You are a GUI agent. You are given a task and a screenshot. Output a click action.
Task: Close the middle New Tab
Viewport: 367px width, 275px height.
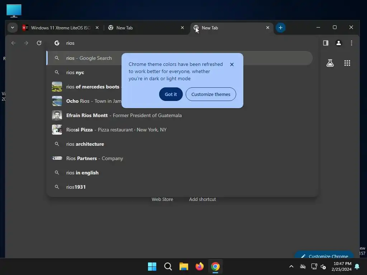coord(182,28)
